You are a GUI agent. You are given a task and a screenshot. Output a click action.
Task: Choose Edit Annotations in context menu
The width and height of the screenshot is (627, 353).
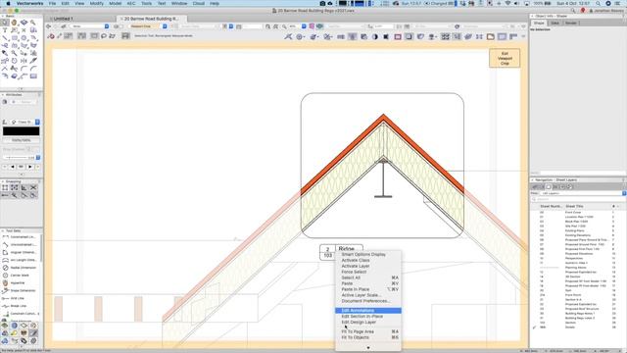tap(368, 311)
